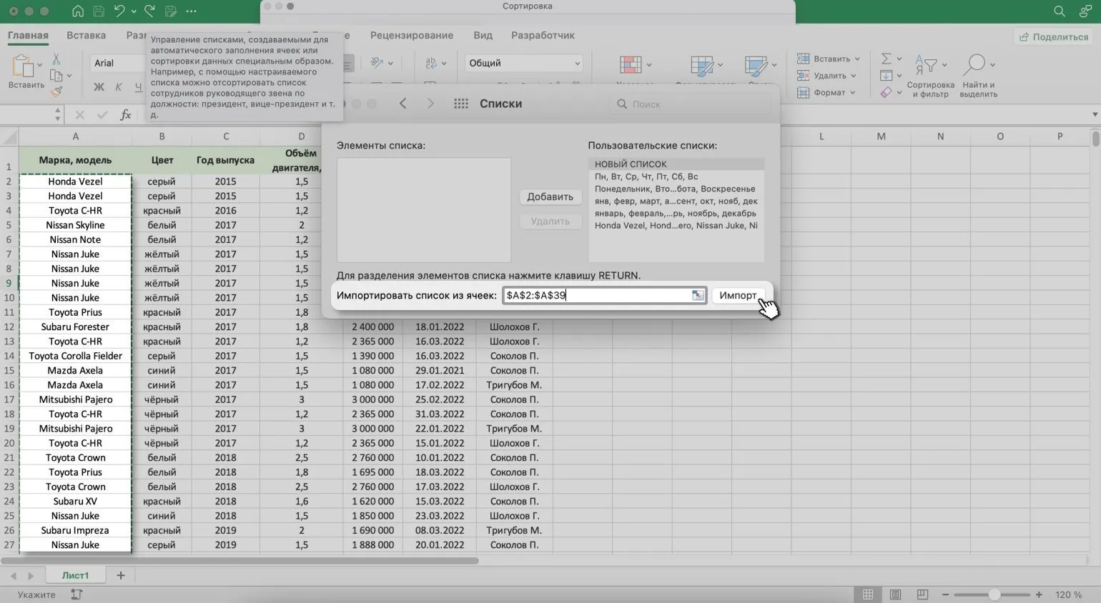Select the Пн, Вт, Ср custom list
The width and height of the screenshot is (1101, 603).
(646, 176)
